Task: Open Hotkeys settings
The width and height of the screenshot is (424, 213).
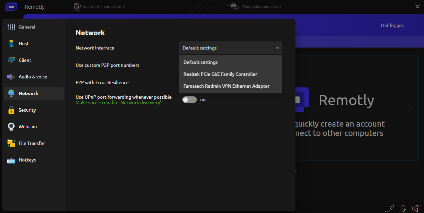Action: [x=27, y=160]
